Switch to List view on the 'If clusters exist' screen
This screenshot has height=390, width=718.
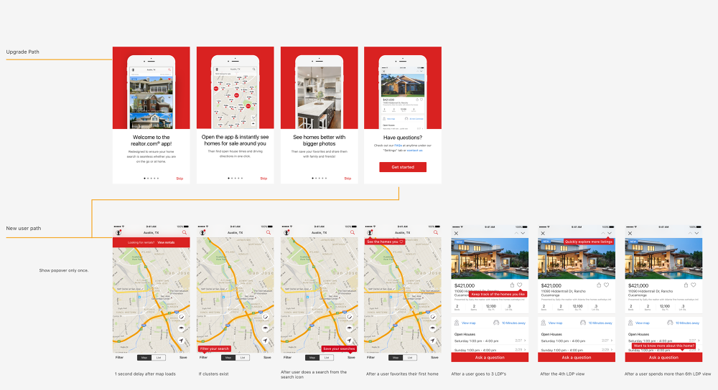click(x=243, y=358)
